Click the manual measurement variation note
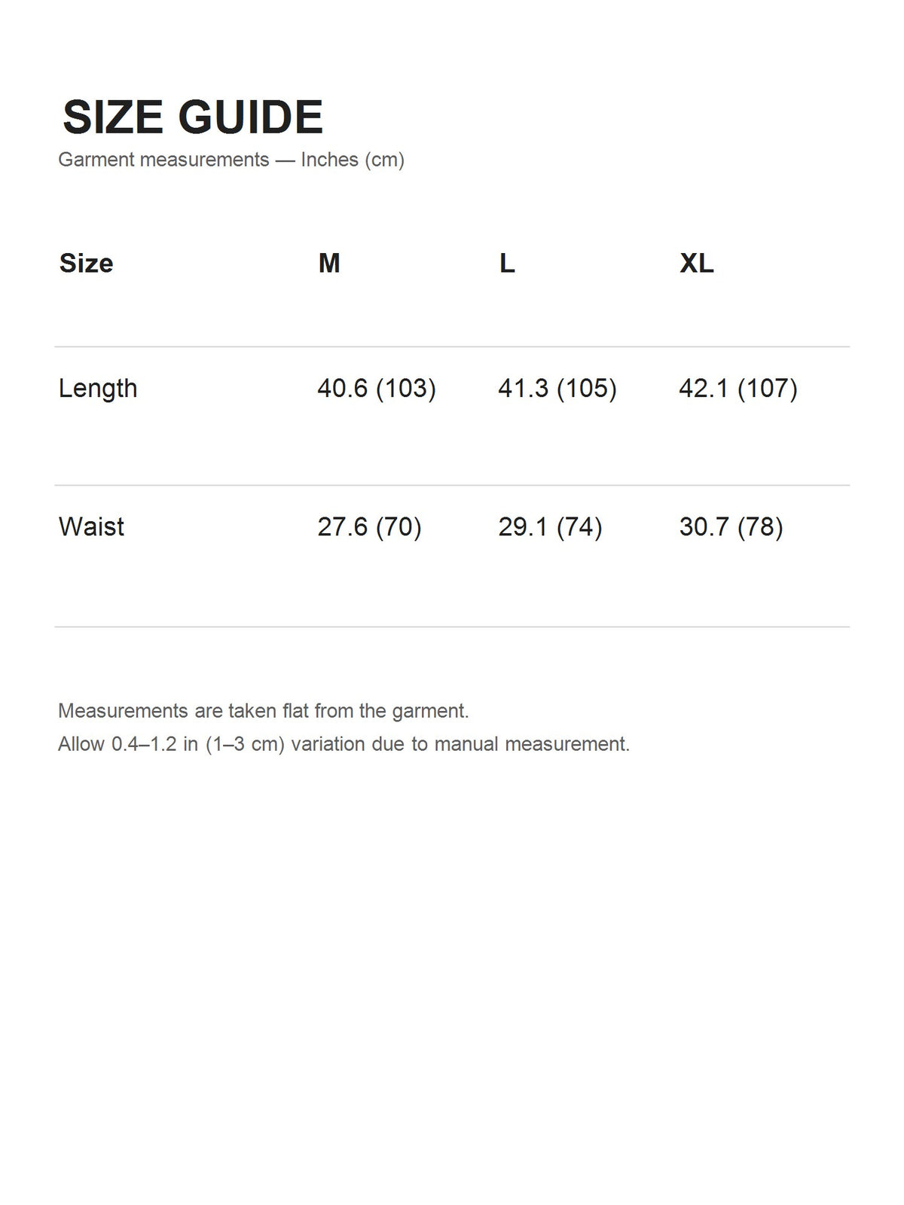Screen dimensions: 904x1205 click(344, 744)
